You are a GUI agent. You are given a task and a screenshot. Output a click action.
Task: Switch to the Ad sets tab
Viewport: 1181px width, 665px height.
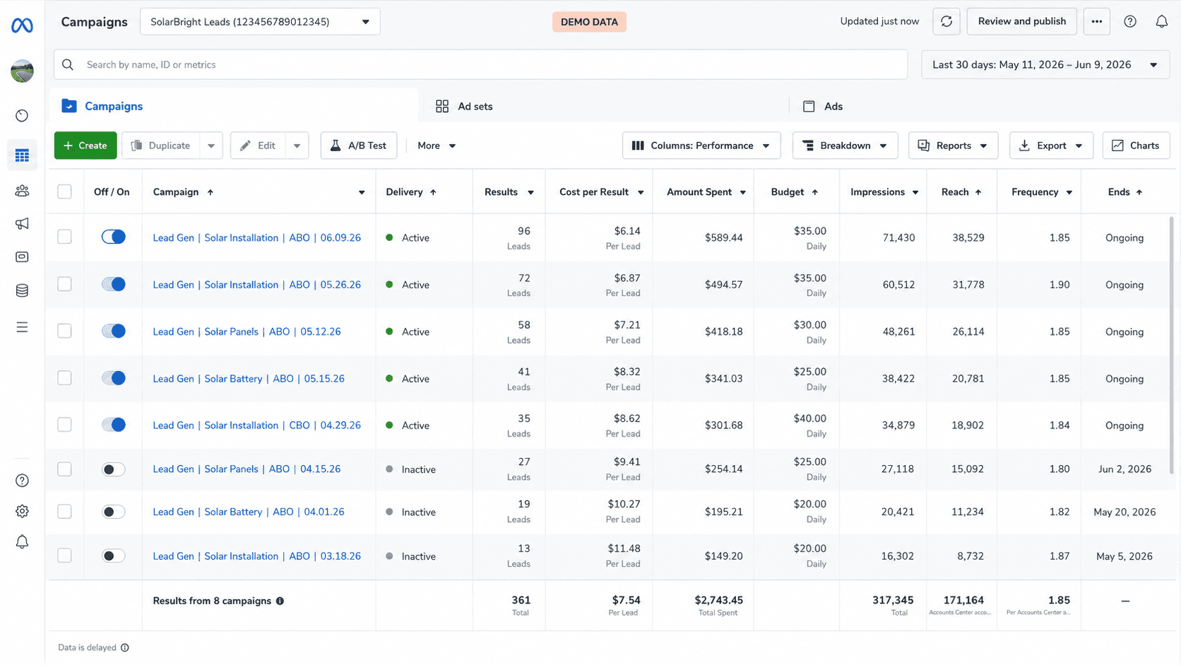click(x=464, y=106)
